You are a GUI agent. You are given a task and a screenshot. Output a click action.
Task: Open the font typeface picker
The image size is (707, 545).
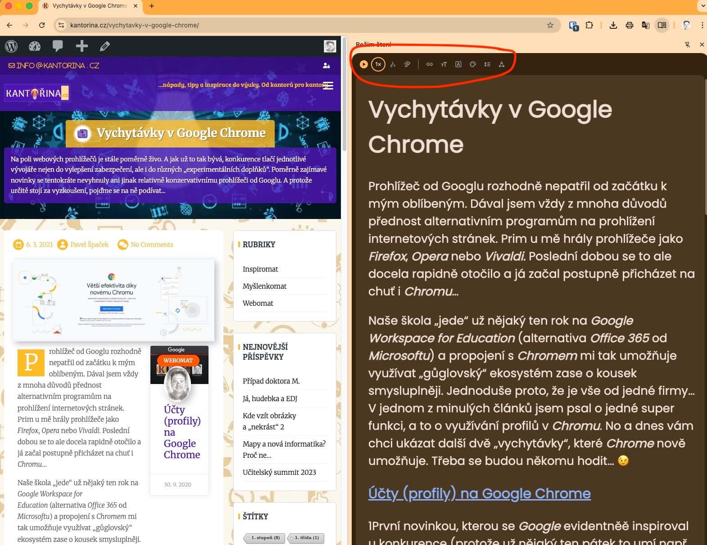(x=458, y=64)
